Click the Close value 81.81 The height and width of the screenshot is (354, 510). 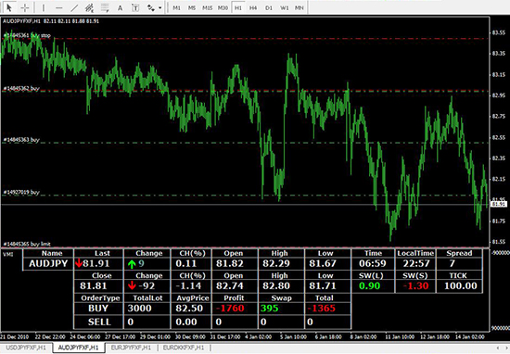click(94, 285)
